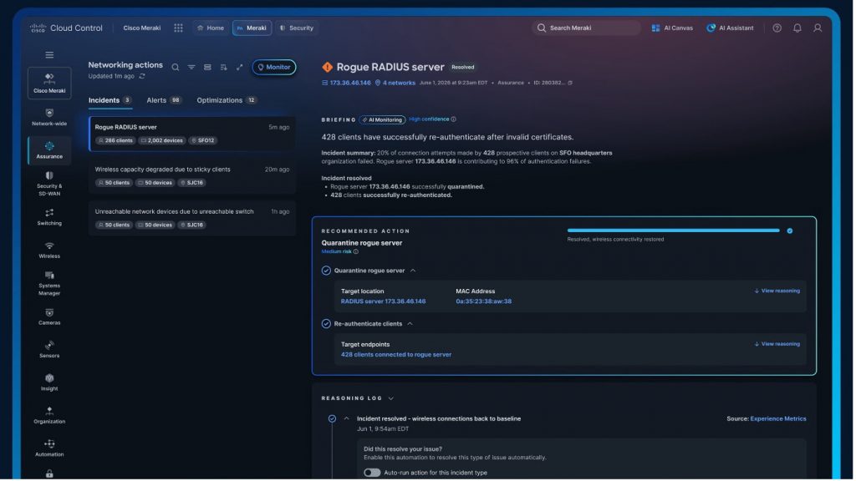Open Organization in the sidebar

pyautogui.click(x=49, y=416)
